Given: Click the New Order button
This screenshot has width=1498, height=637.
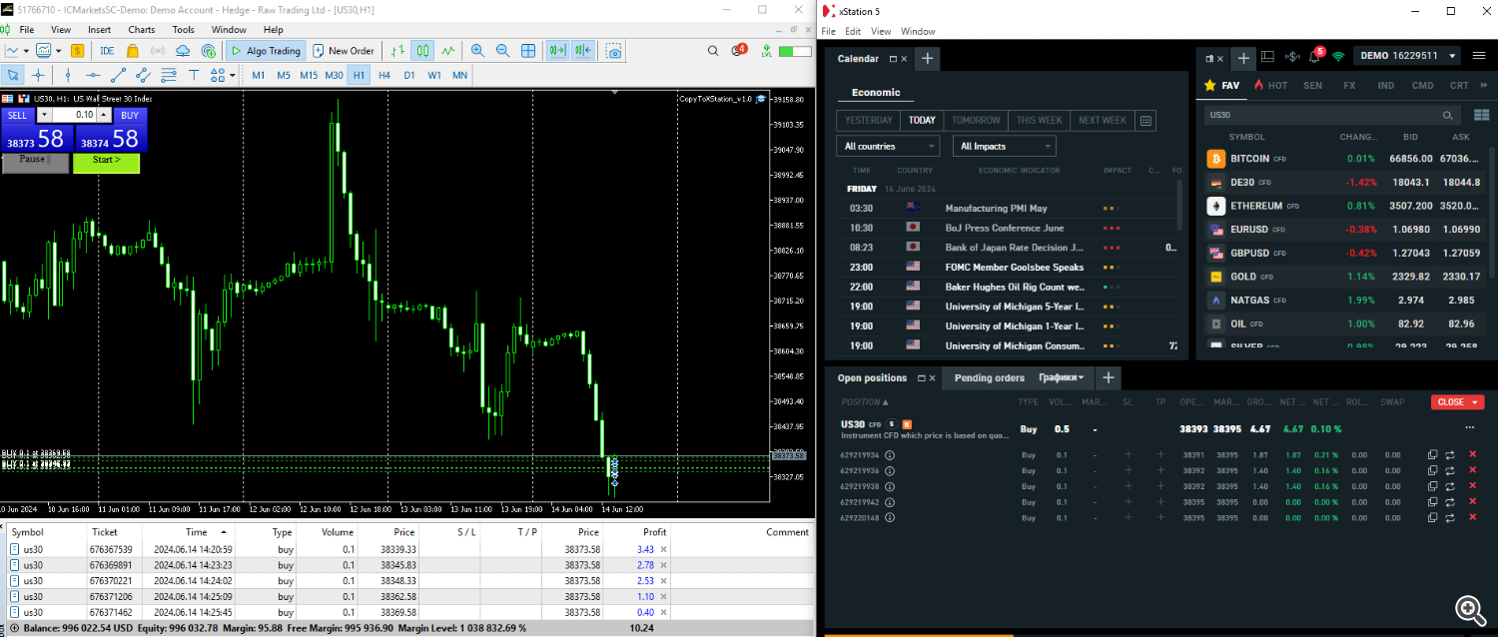Looking at the screenshot, I should pos(344,51).
